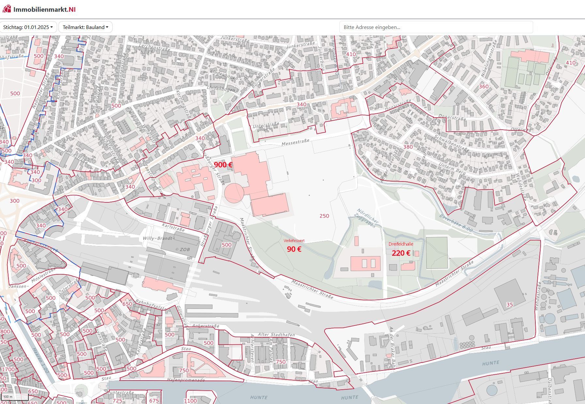
Task: Click the Messestraße street label
Action: (x=295, y=142)
